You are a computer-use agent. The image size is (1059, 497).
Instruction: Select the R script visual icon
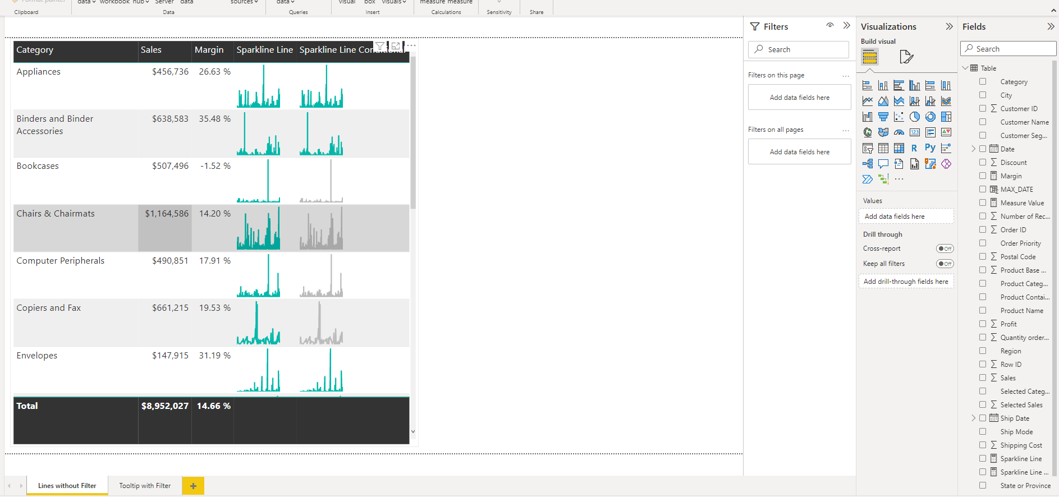click(x=915, y=148)
